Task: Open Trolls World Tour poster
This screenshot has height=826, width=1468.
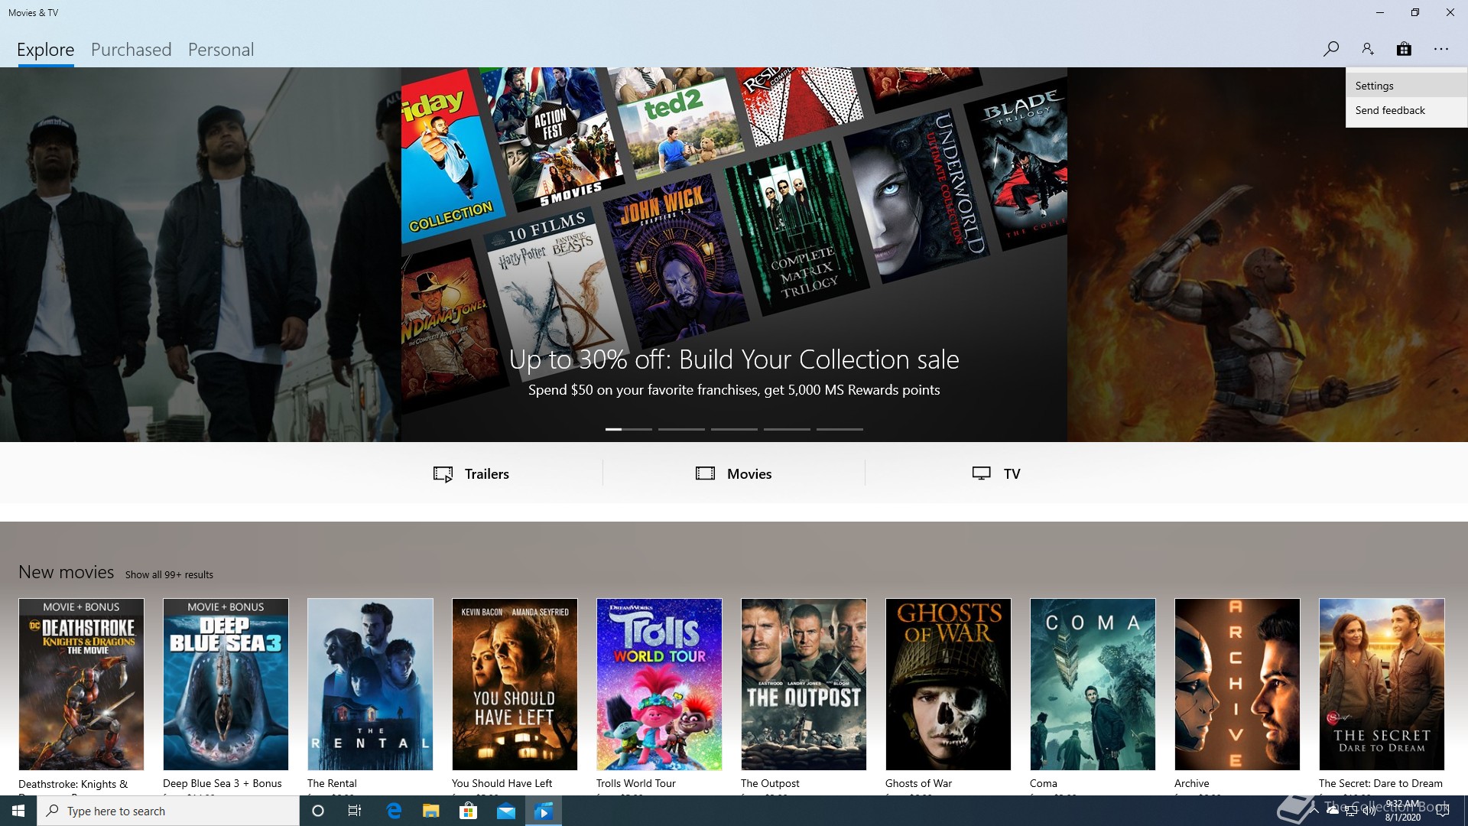Action: 659,685
